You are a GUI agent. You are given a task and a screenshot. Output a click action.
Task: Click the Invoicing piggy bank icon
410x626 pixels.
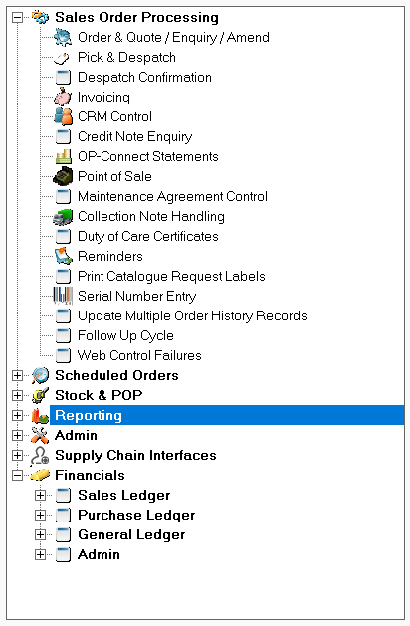coord(63,97)
